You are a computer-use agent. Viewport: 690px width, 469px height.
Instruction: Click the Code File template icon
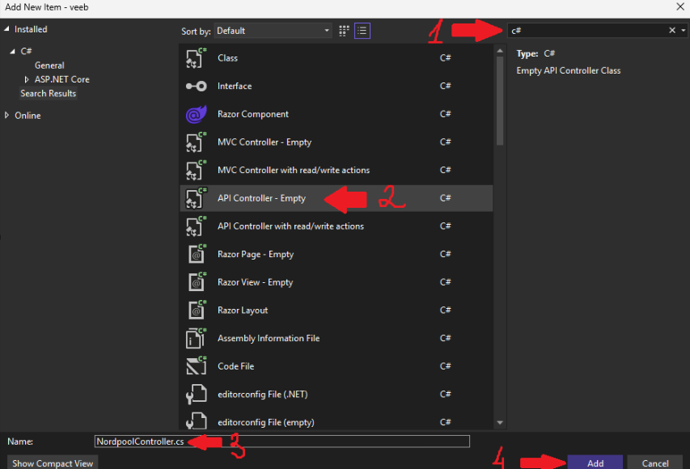point(197,366)
